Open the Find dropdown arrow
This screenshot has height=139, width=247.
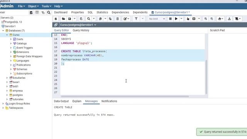pos(94,19)
